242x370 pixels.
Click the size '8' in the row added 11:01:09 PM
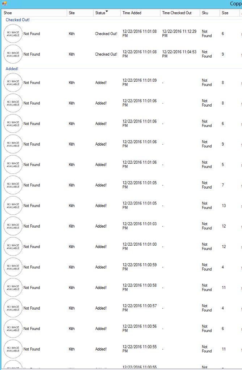tap(223, 83)
